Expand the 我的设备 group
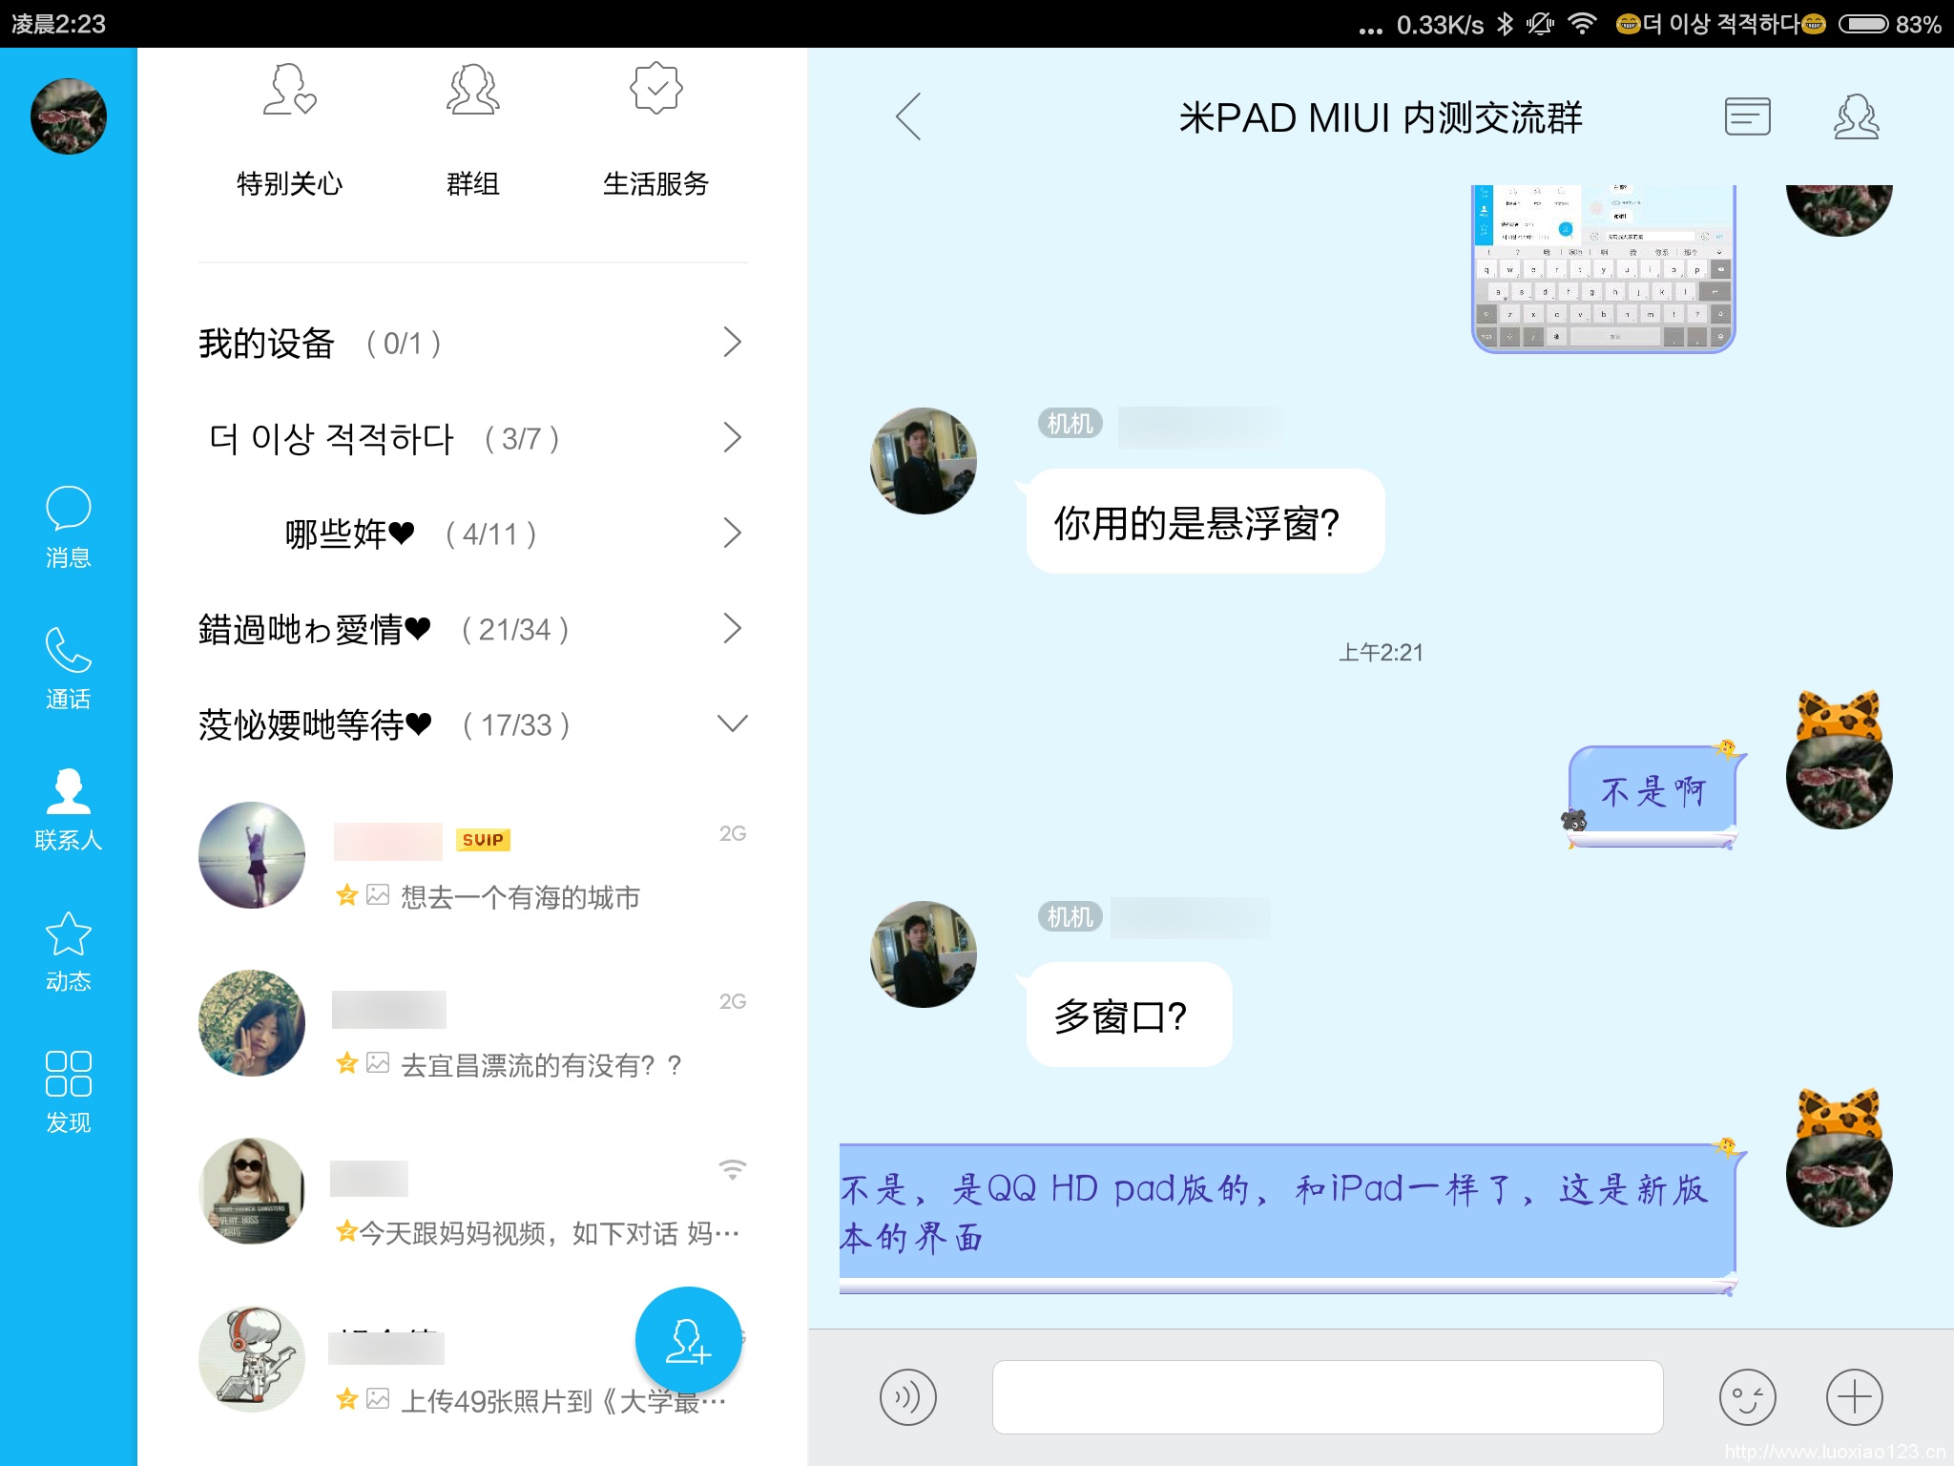Image resolution: width=1954 pixels, height=1466 pixels. click(473, 343)
